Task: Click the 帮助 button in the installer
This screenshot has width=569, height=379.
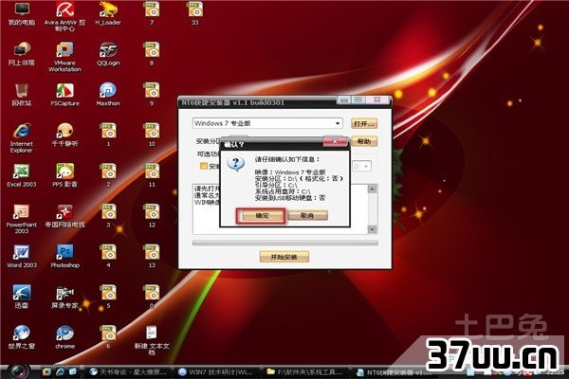Action: (x=364, y=141)
